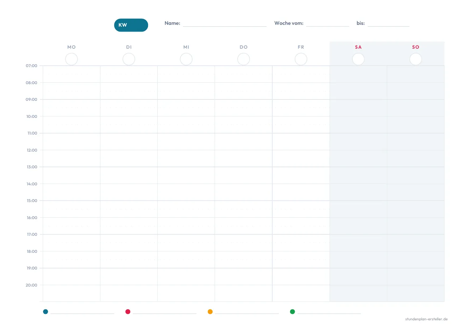
Task: Click the line beside the blue dot
Action: [82, 314]
